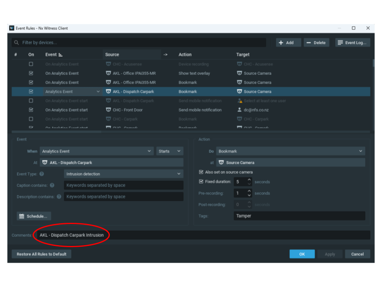Select the CHC - Front Door source cell

(127, 110)
